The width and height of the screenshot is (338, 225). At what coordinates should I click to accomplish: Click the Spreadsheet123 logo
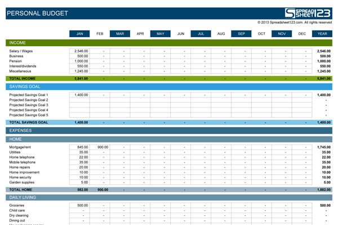308,12
